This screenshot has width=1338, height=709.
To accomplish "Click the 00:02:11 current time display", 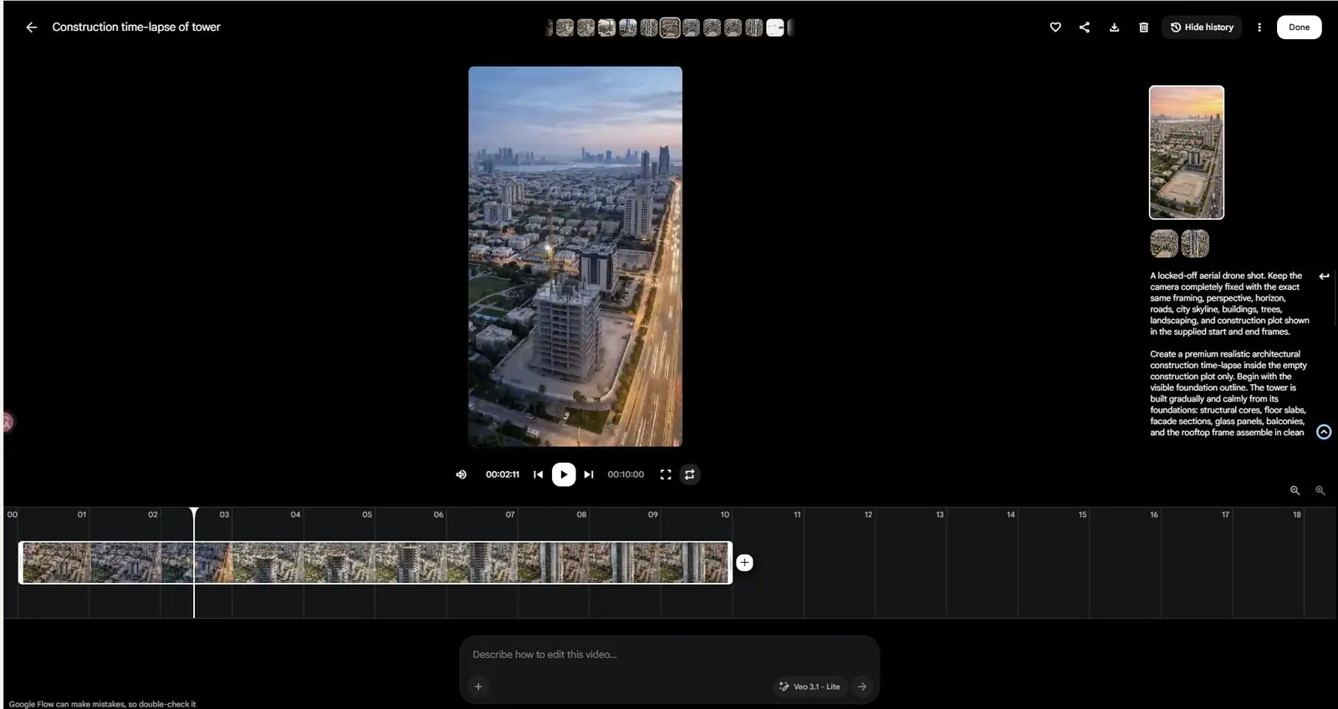I will point(503,474).
